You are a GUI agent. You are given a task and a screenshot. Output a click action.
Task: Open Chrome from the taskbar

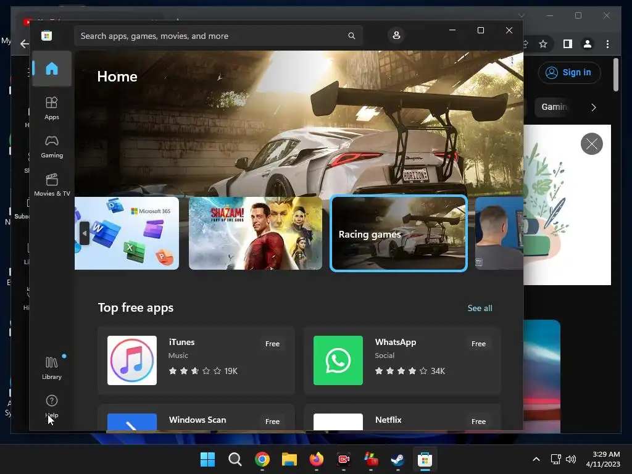[262, 459]
